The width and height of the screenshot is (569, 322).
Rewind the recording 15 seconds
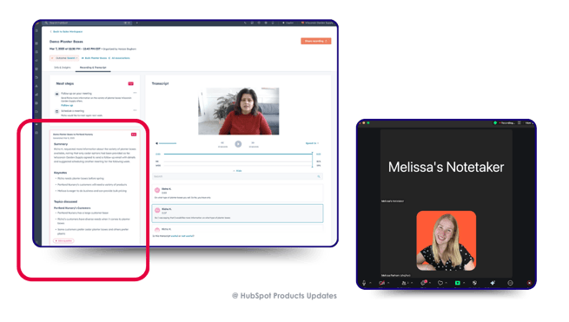click(x=222, y=144)
